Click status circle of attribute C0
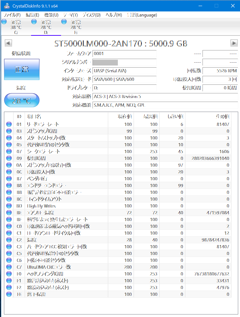This screenshot has width=240, height=317. click(9, 226)
